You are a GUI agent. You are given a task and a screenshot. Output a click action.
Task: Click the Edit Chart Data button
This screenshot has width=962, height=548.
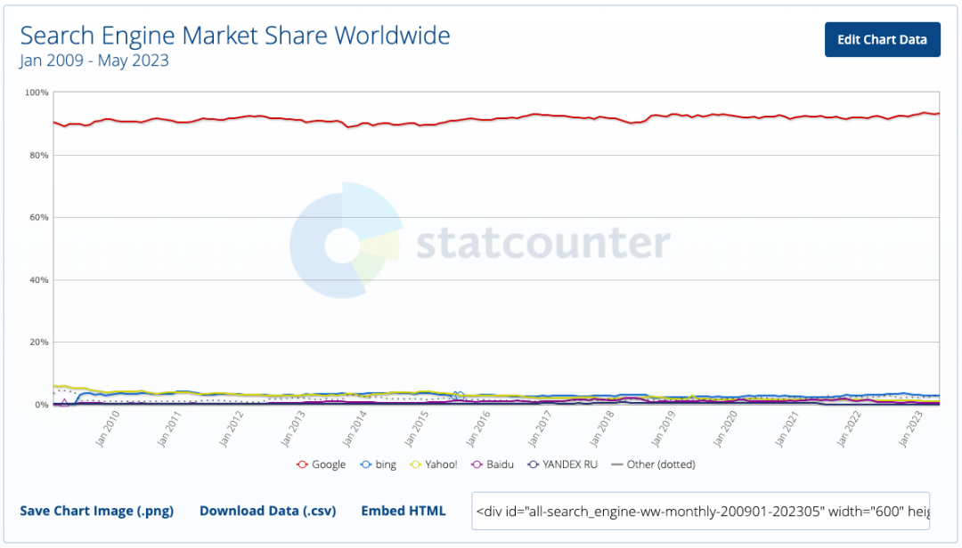pyautogui.click(x=882, y=39)
